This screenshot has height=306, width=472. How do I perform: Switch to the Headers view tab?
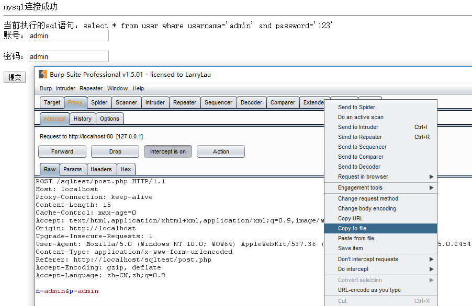[x=101, y=169]
